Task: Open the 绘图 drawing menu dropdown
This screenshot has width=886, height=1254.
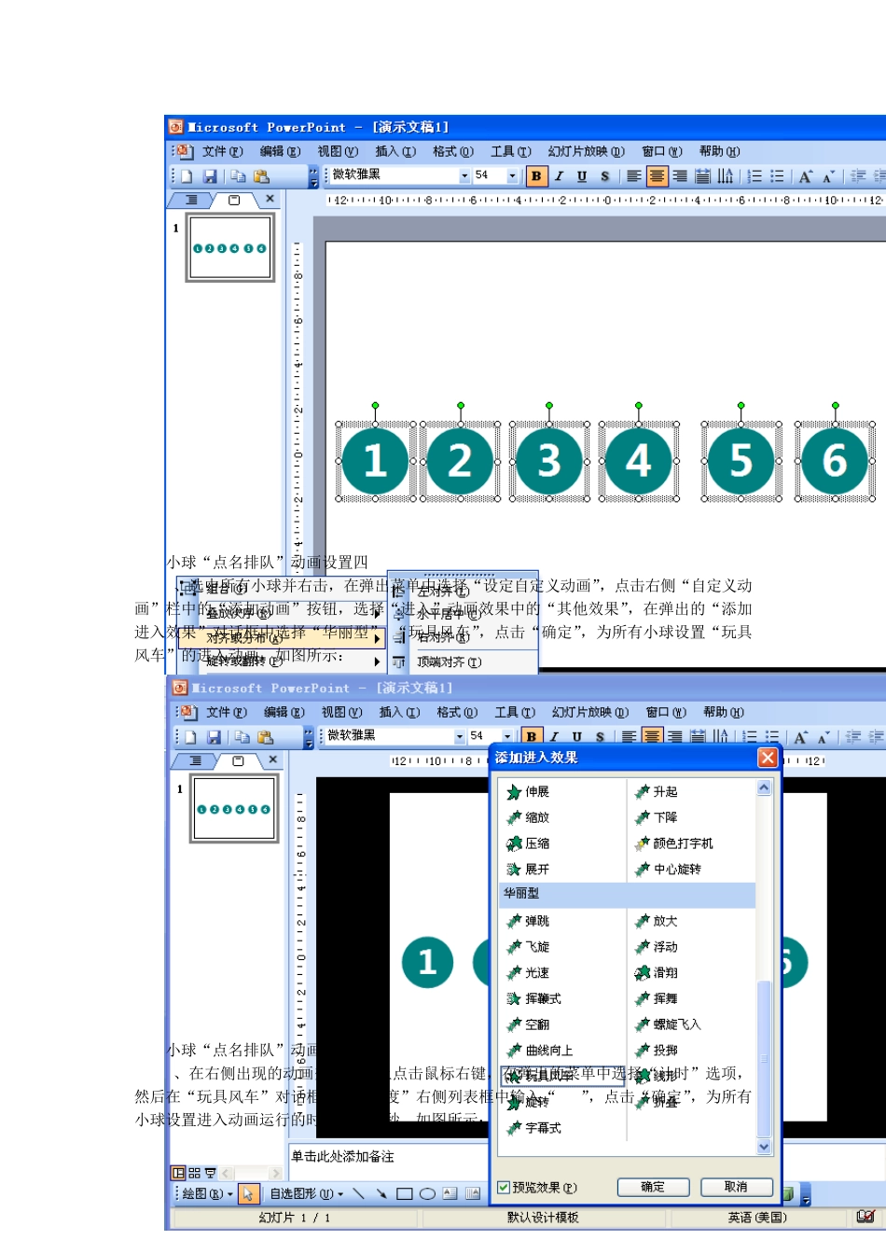Action: (x=206, y=1193)
